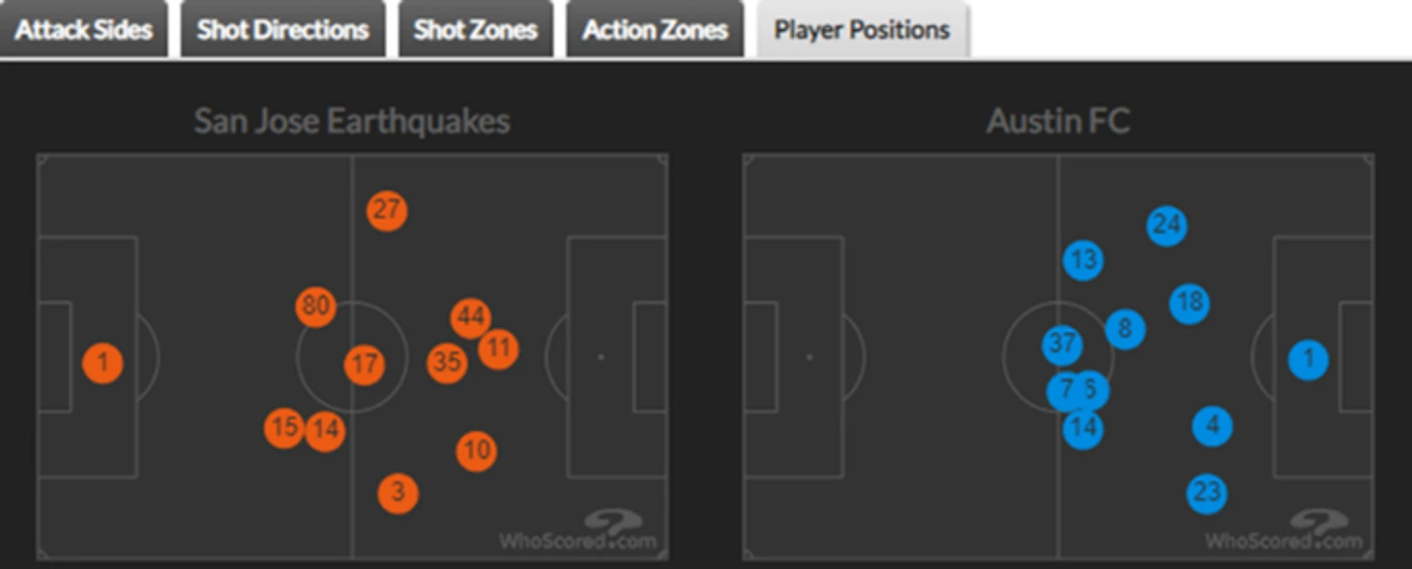Click blue player marker 13
Screen dimensions: 1412x569
pos(1083,260)
